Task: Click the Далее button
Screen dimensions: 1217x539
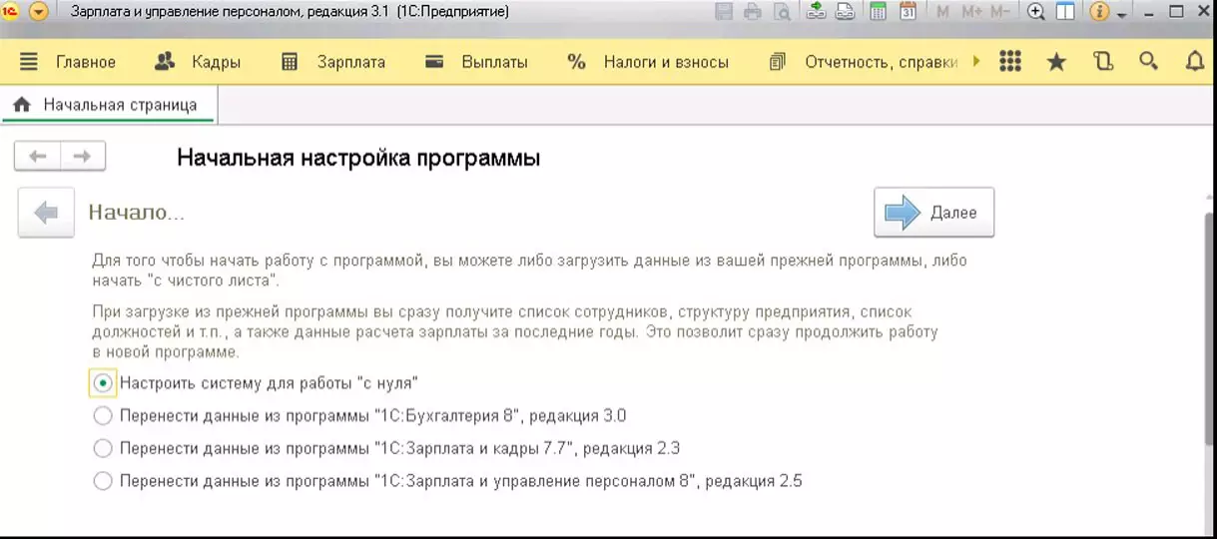Action: click(933, 213)
